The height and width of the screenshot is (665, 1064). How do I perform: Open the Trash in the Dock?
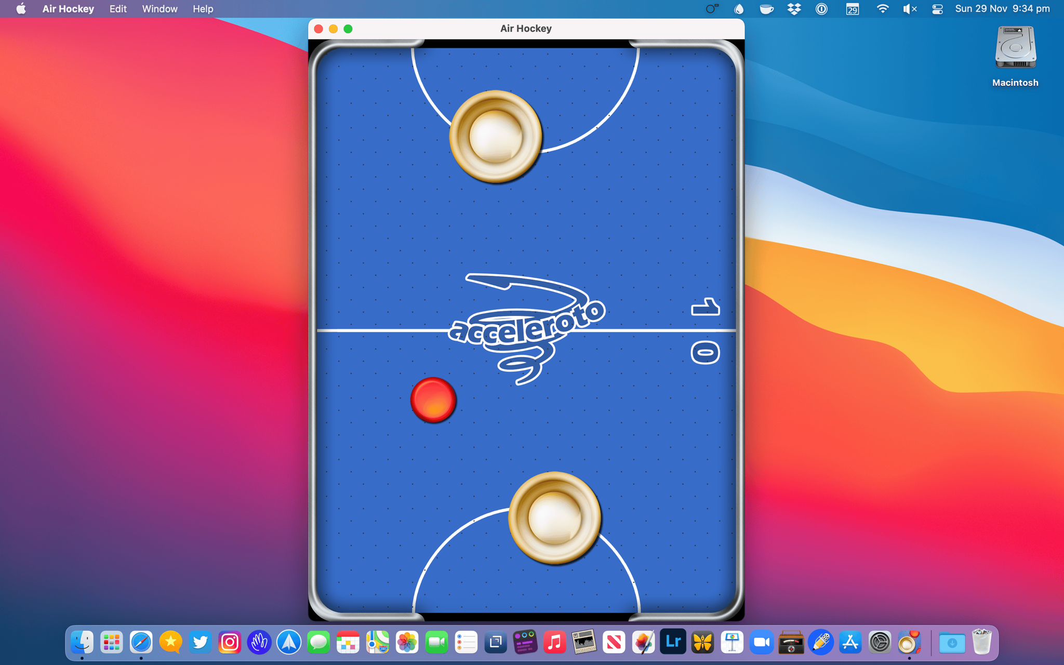point(981,643)
